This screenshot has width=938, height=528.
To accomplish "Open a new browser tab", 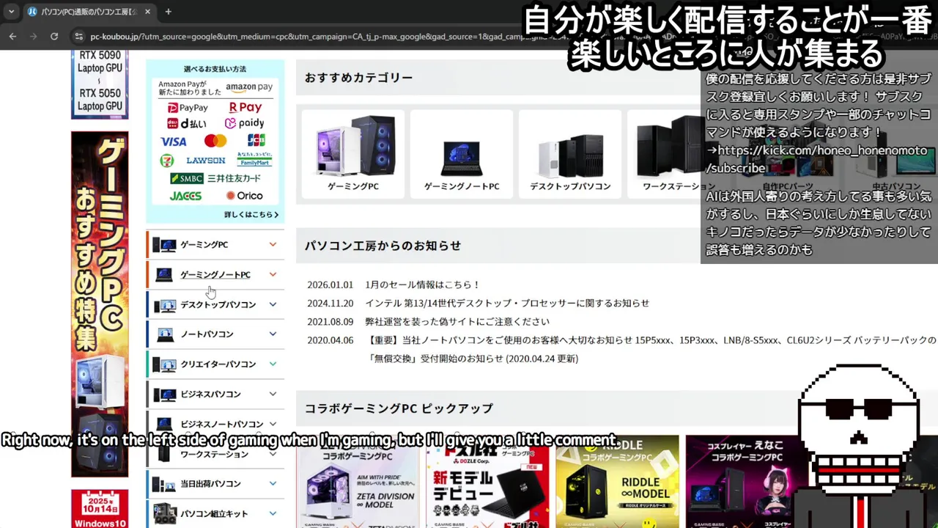I will (x=168, y=12).
